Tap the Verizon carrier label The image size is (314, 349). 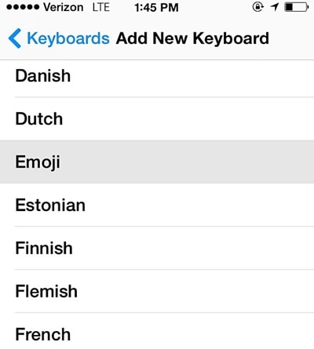pyautogui.click(x=64, y=7)
